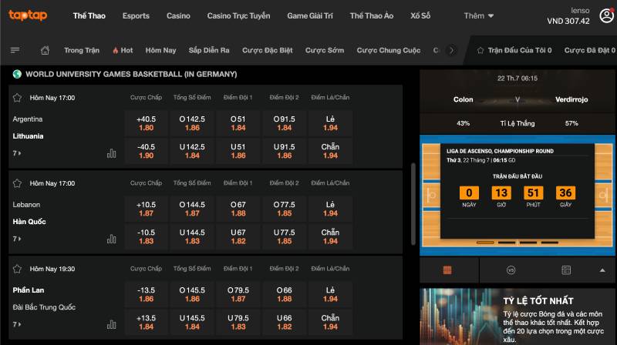The width and height of the screenshot is (617, 345).
Task: Favorite the Lebanon vs Hàn Quốc match star
Action: tap(17, 183)
